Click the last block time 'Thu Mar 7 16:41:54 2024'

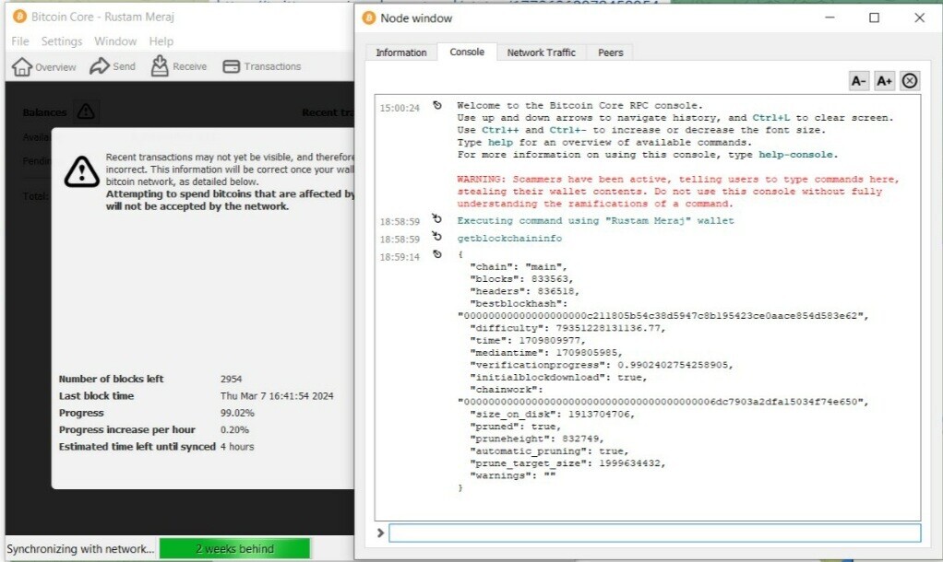[x=277, y=395]
